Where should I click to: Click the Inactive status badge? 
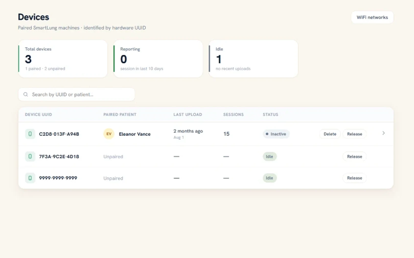click(276, 134)
